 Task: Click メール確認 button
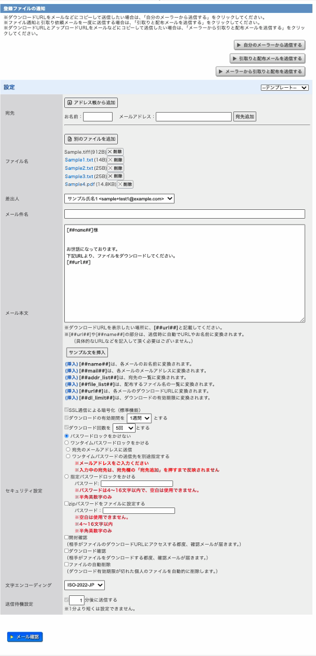pyautogui.click(x=25, y=637)
